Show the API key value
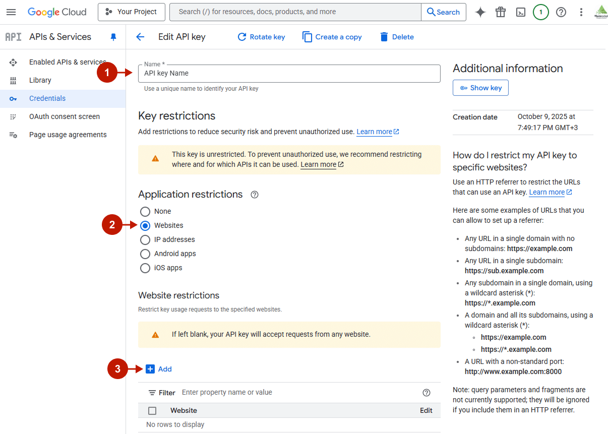This screenshot has height=434, width=608. coord(480,87)
